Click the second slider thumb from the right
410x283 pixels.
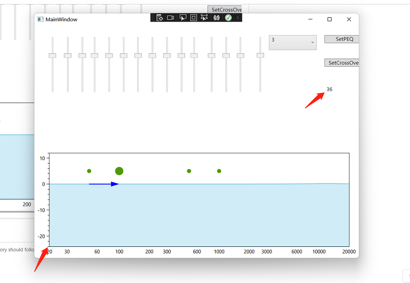click(241, 56)
